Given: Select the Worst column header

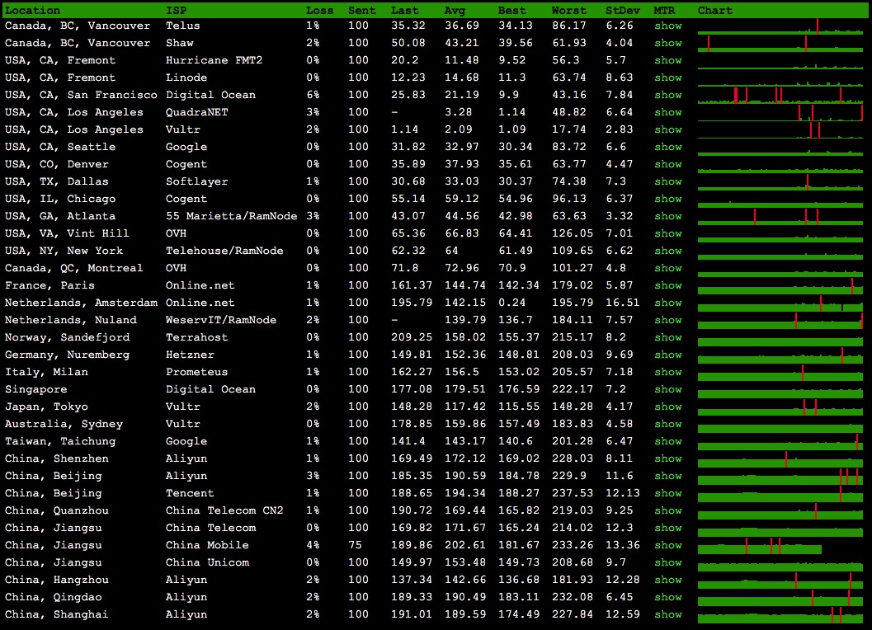Looking at the screenshot, I should 568,11.
